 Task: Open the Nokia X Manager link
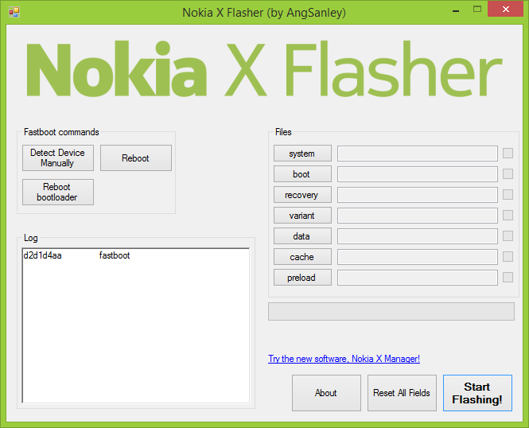click(344, 359)
